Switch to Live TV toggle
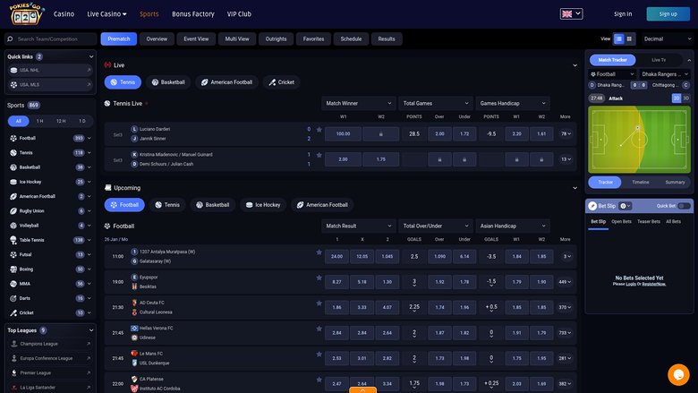Viewport: 698px width, 393px height. click(659, 60)
